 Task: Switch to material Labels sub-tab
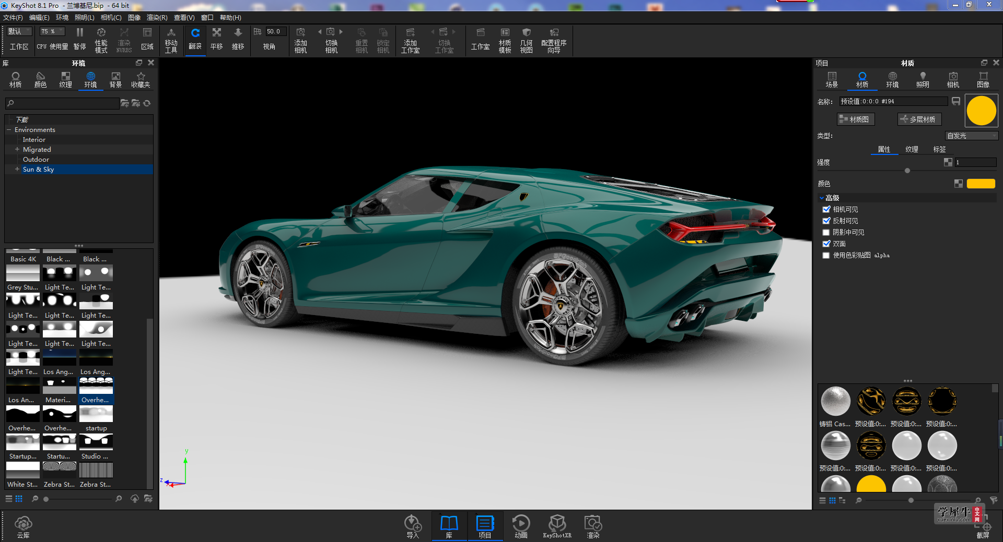coord(939,149)
